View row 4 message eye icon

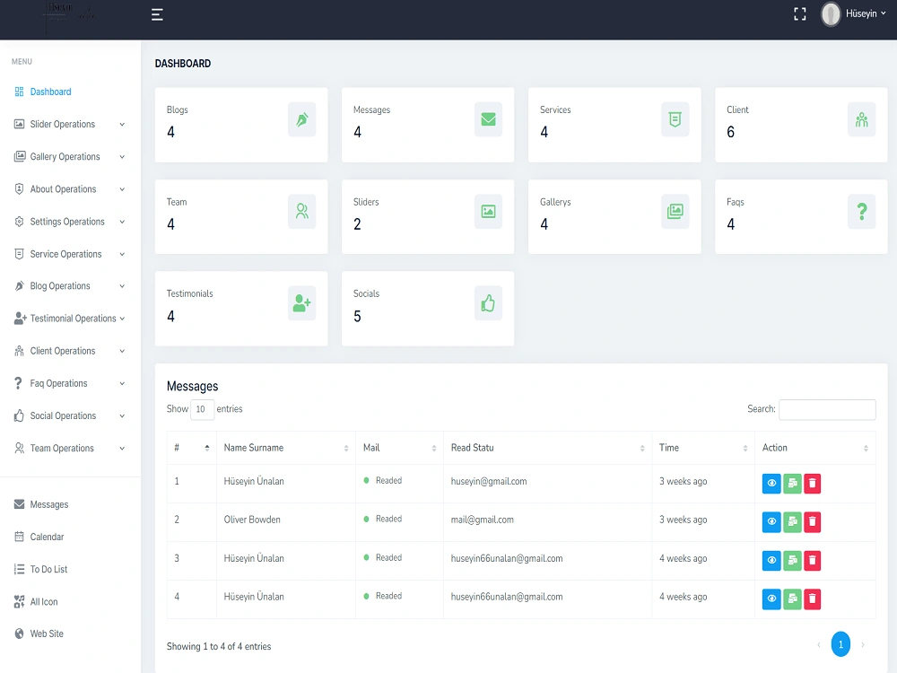coord(771,599)
